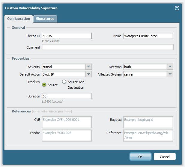Screen dimensions: 185x167
Task: Select Track By Source radio button
Action: [44, 85]
